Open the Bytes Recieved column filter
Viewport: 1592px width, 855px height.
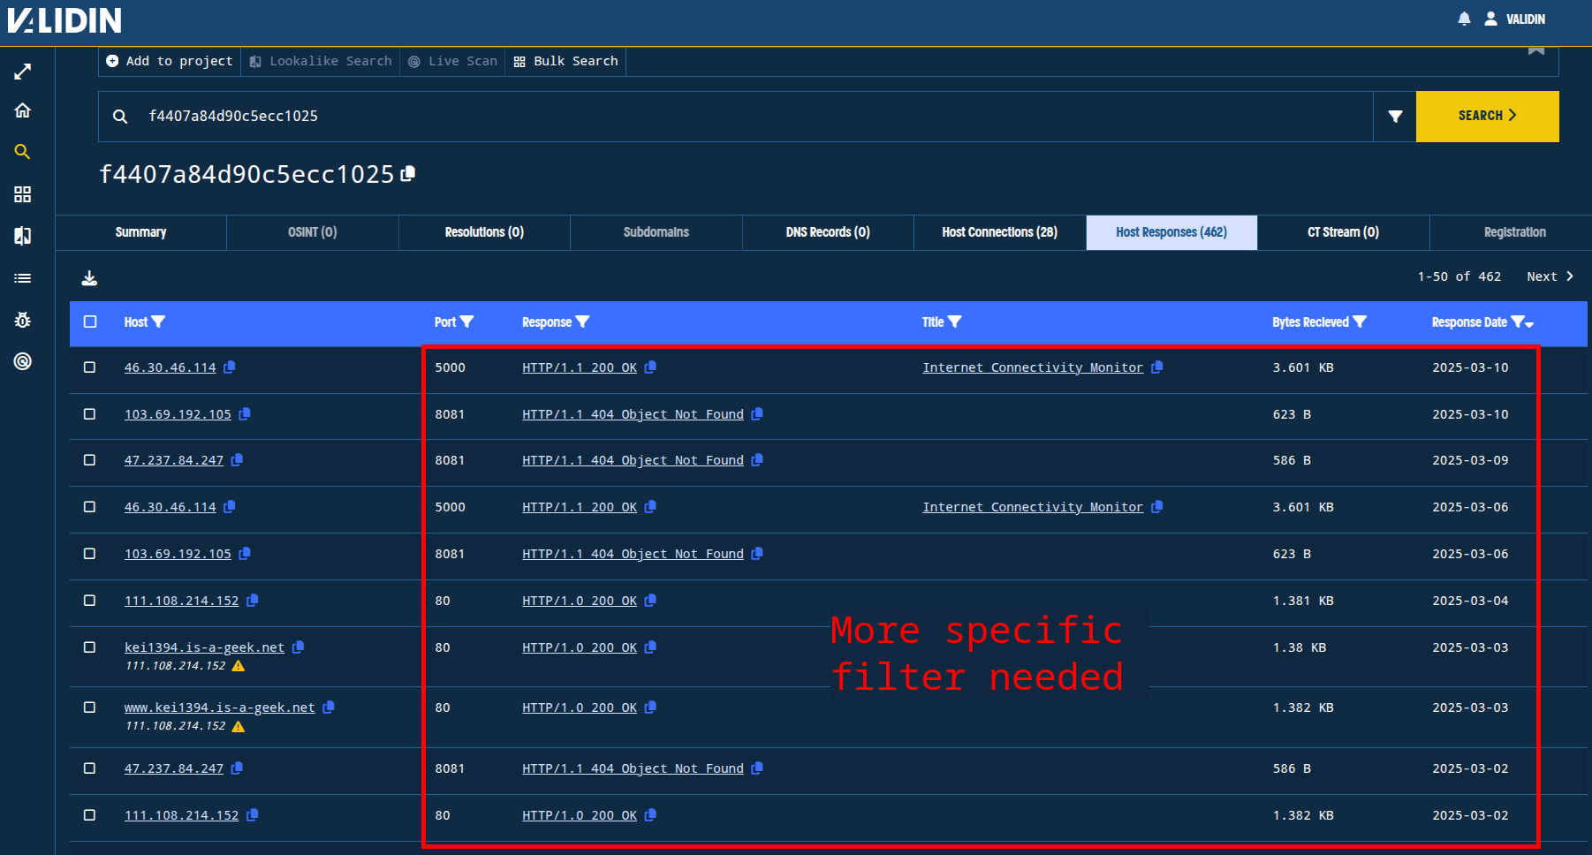[1360, 322]
